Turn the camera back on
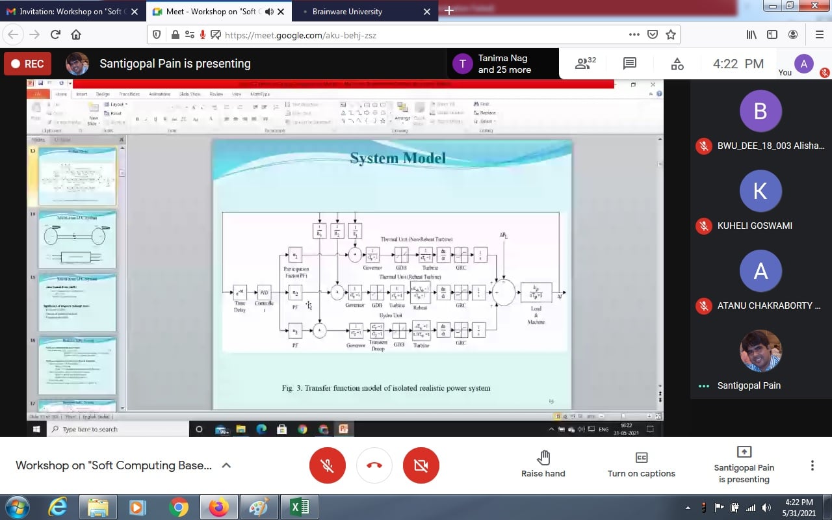The width and height of the screenshot is (832, 520). coord(421,465)
